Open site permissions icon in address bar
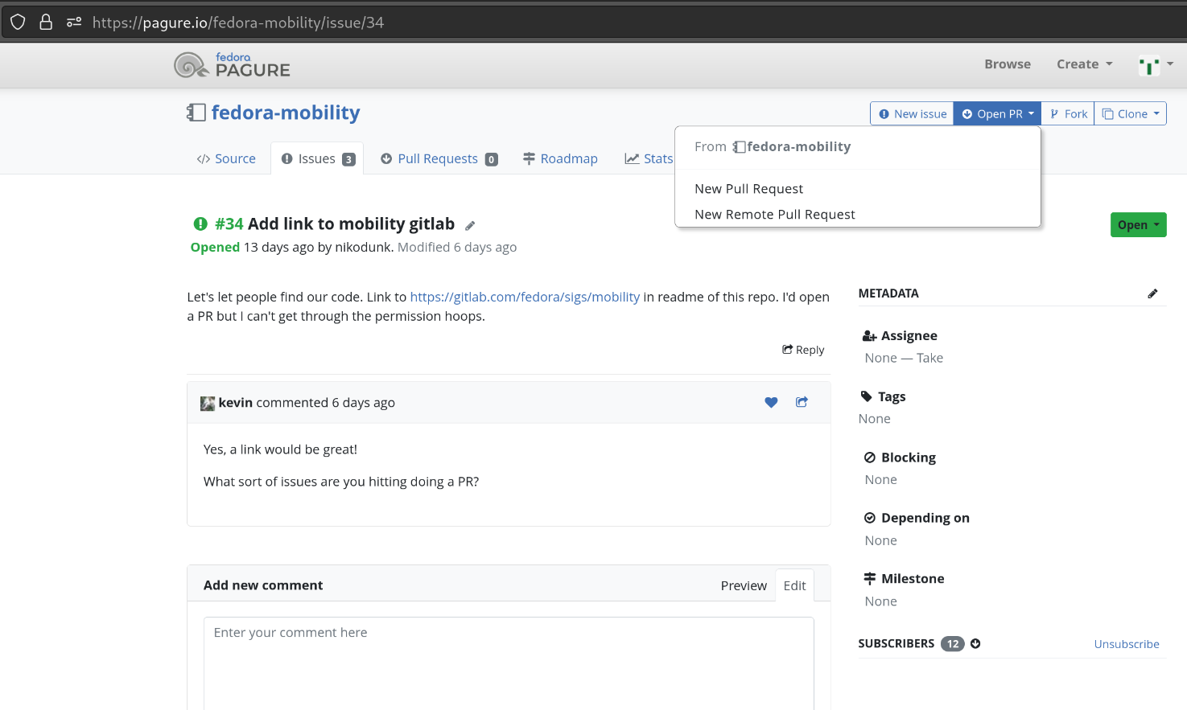The height and width of the screenshot is (710, 1187). (x=74, y=22)
